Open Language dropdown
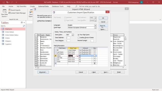This screenshot has height=91, width=162. point(95,25)
